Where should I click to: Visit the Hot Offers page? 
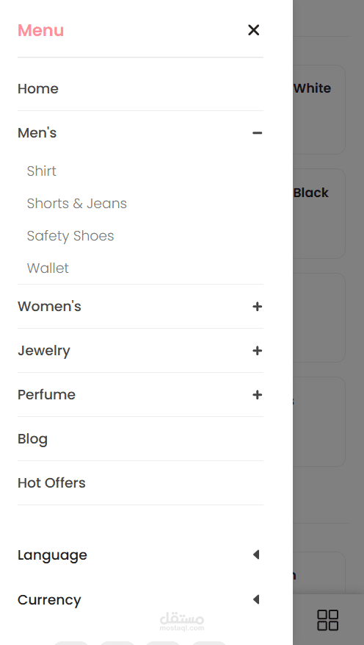(x=51, y=483)
